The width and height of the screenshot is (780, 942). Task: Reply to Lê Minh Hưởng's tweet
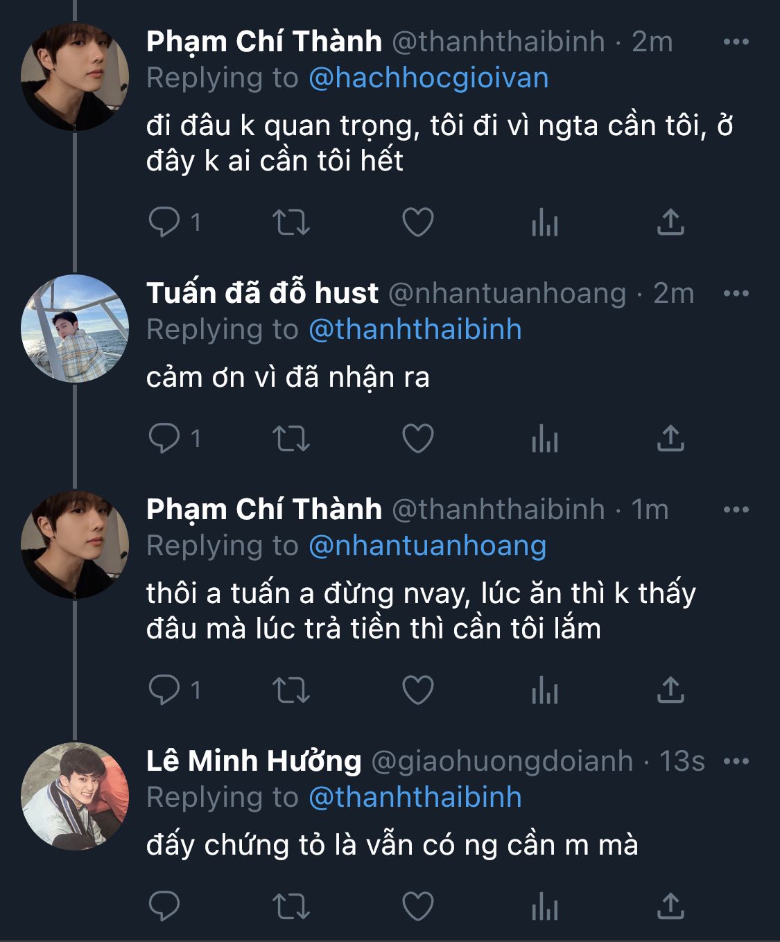click(164, 906)
